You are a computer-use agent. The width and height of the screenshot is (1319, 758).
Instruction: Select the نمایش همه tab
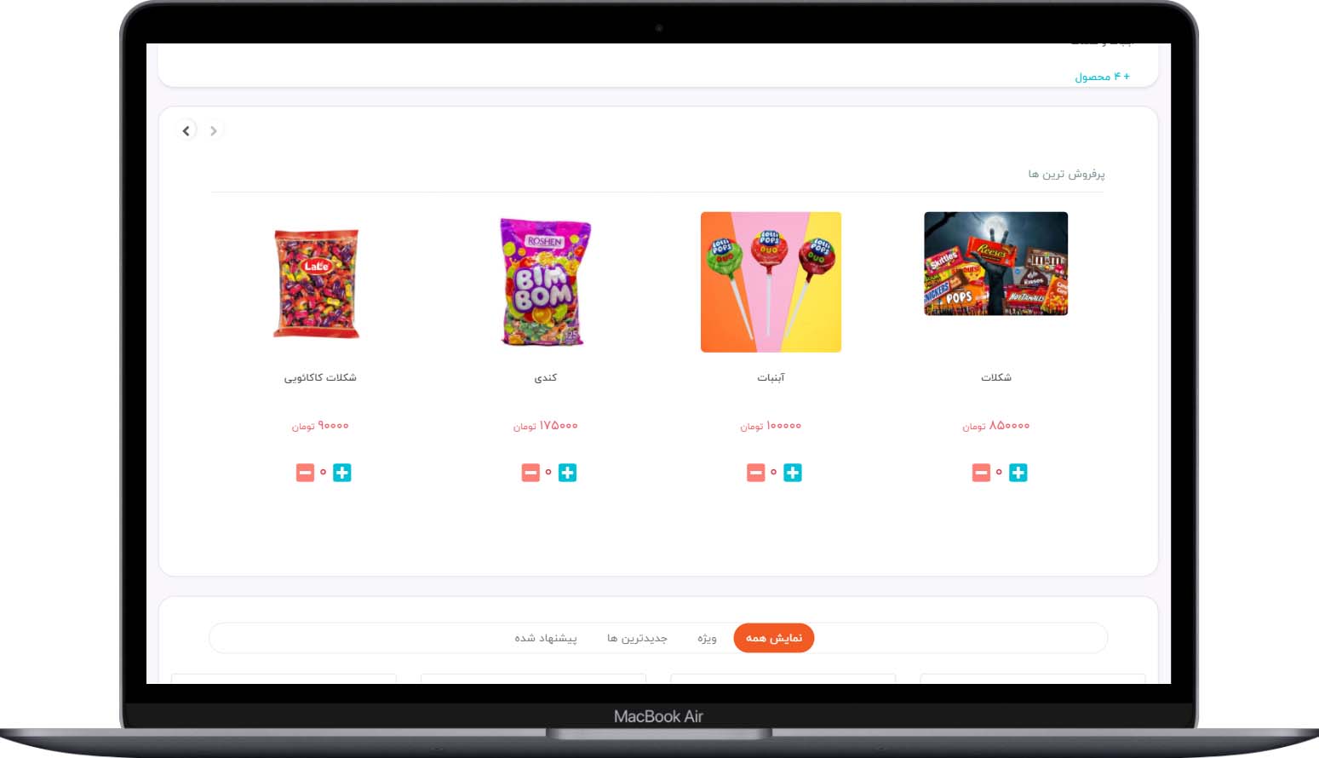click(x=774, y=638)
